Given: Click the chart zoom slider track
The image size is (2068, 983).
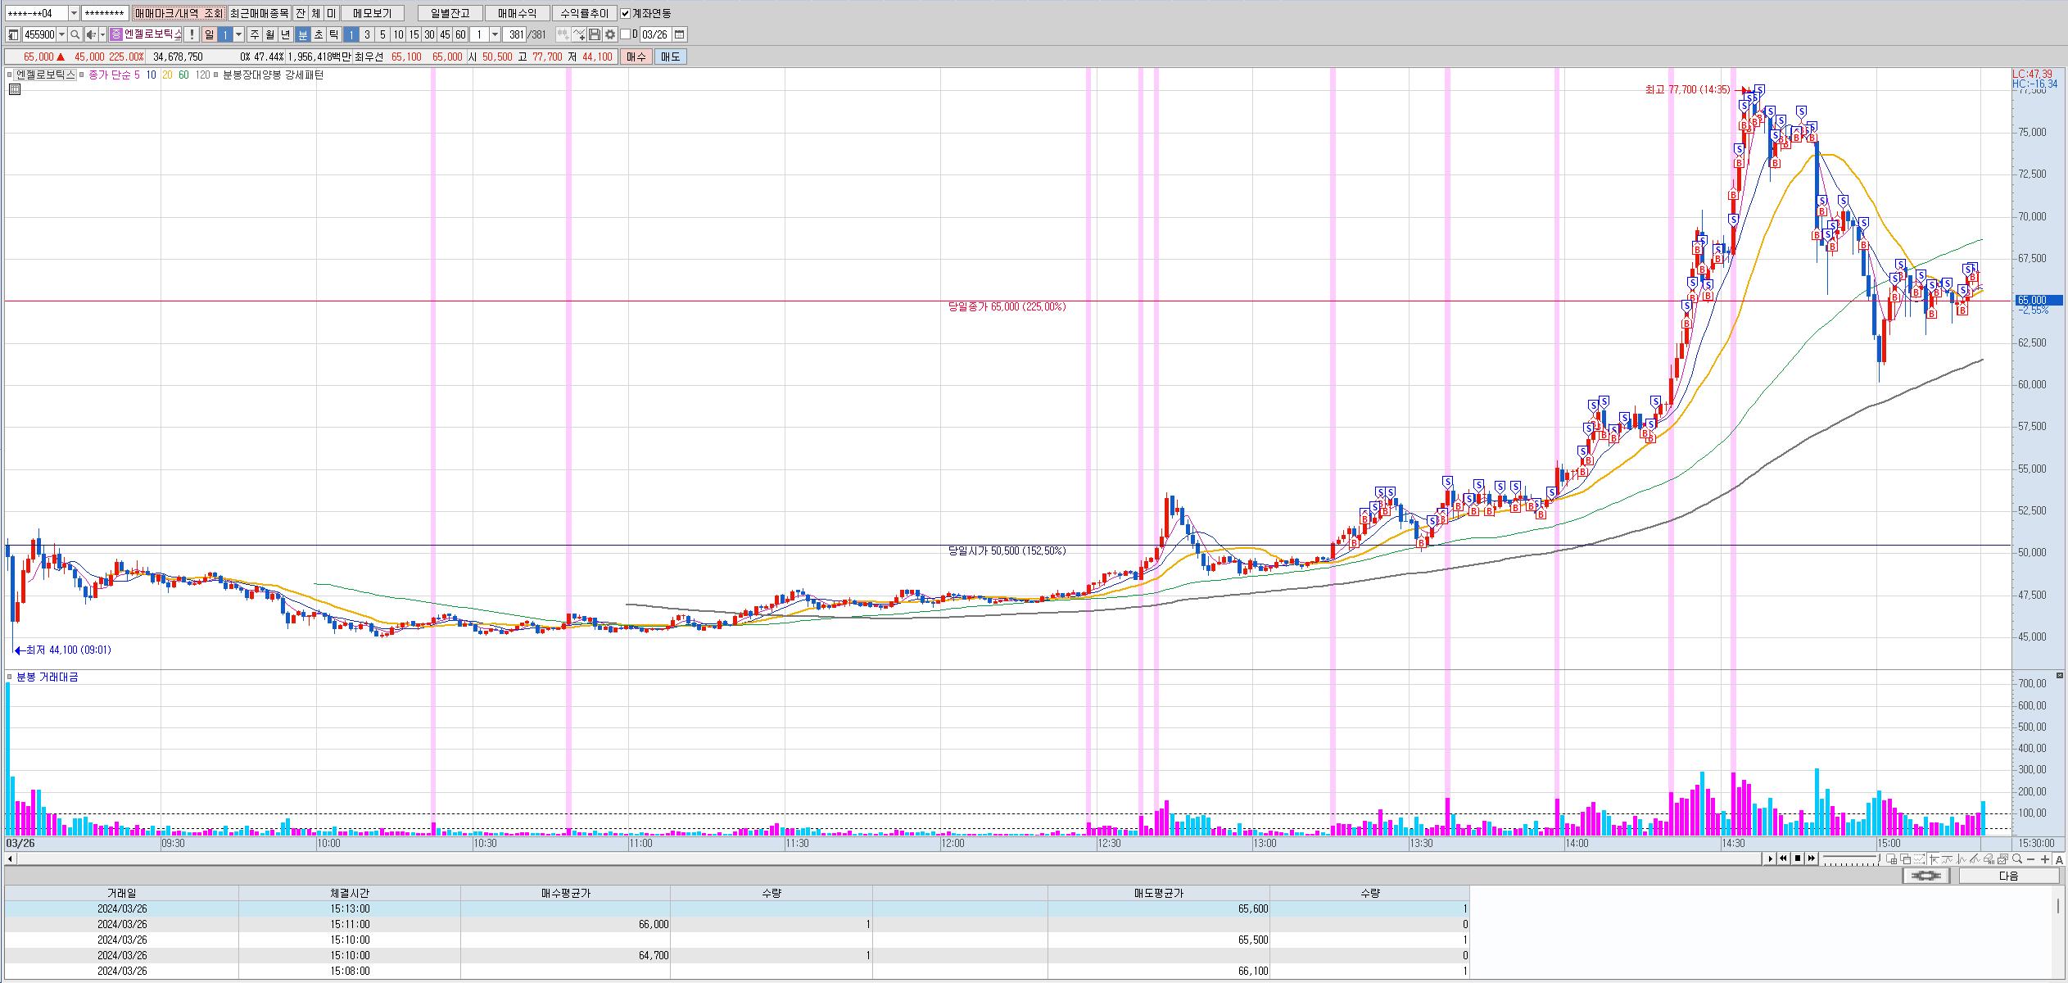Looking at the screenshot, I should pyautogui.click(x=1850, y=858).
